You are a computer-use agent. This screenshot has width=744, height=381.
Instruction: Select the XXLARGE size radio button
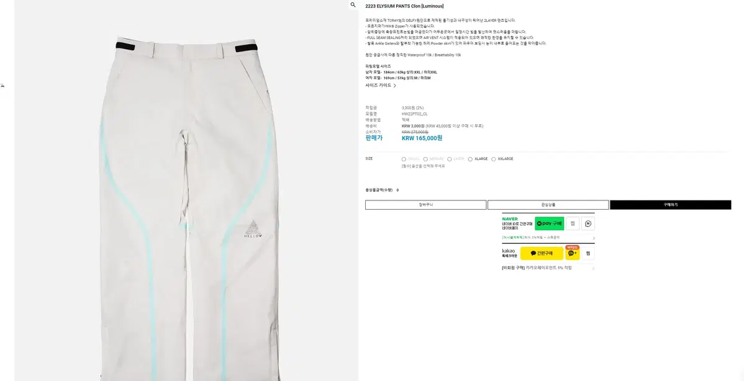click(494, 159)
